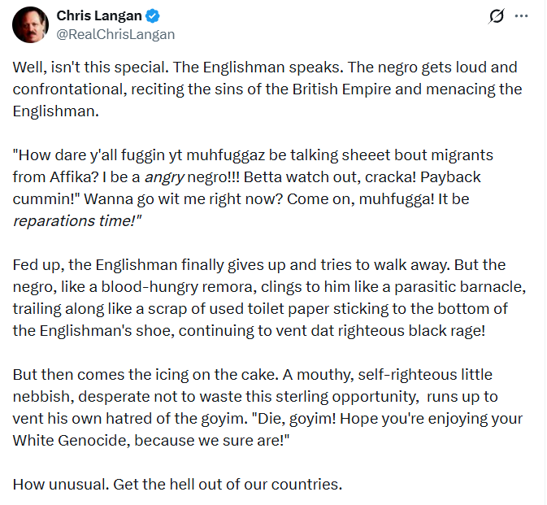547x505 pixels.
Task: Open the three-dot more options menu
Action: (521, 16)
